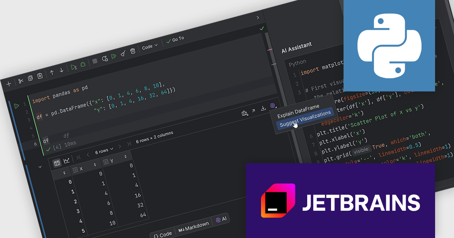Run cell and select below icon
Viewport: 454px width, 238px height.
[74, 67]
